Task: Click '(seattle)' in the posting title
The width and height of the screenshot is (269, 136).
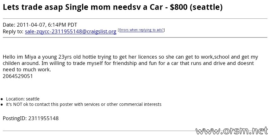Action: pyautogui.click(x=206, y=7)
